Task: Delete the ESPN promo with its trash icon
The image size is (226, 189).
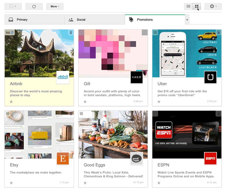Action: pyautogui.click(x=218, y=114)
